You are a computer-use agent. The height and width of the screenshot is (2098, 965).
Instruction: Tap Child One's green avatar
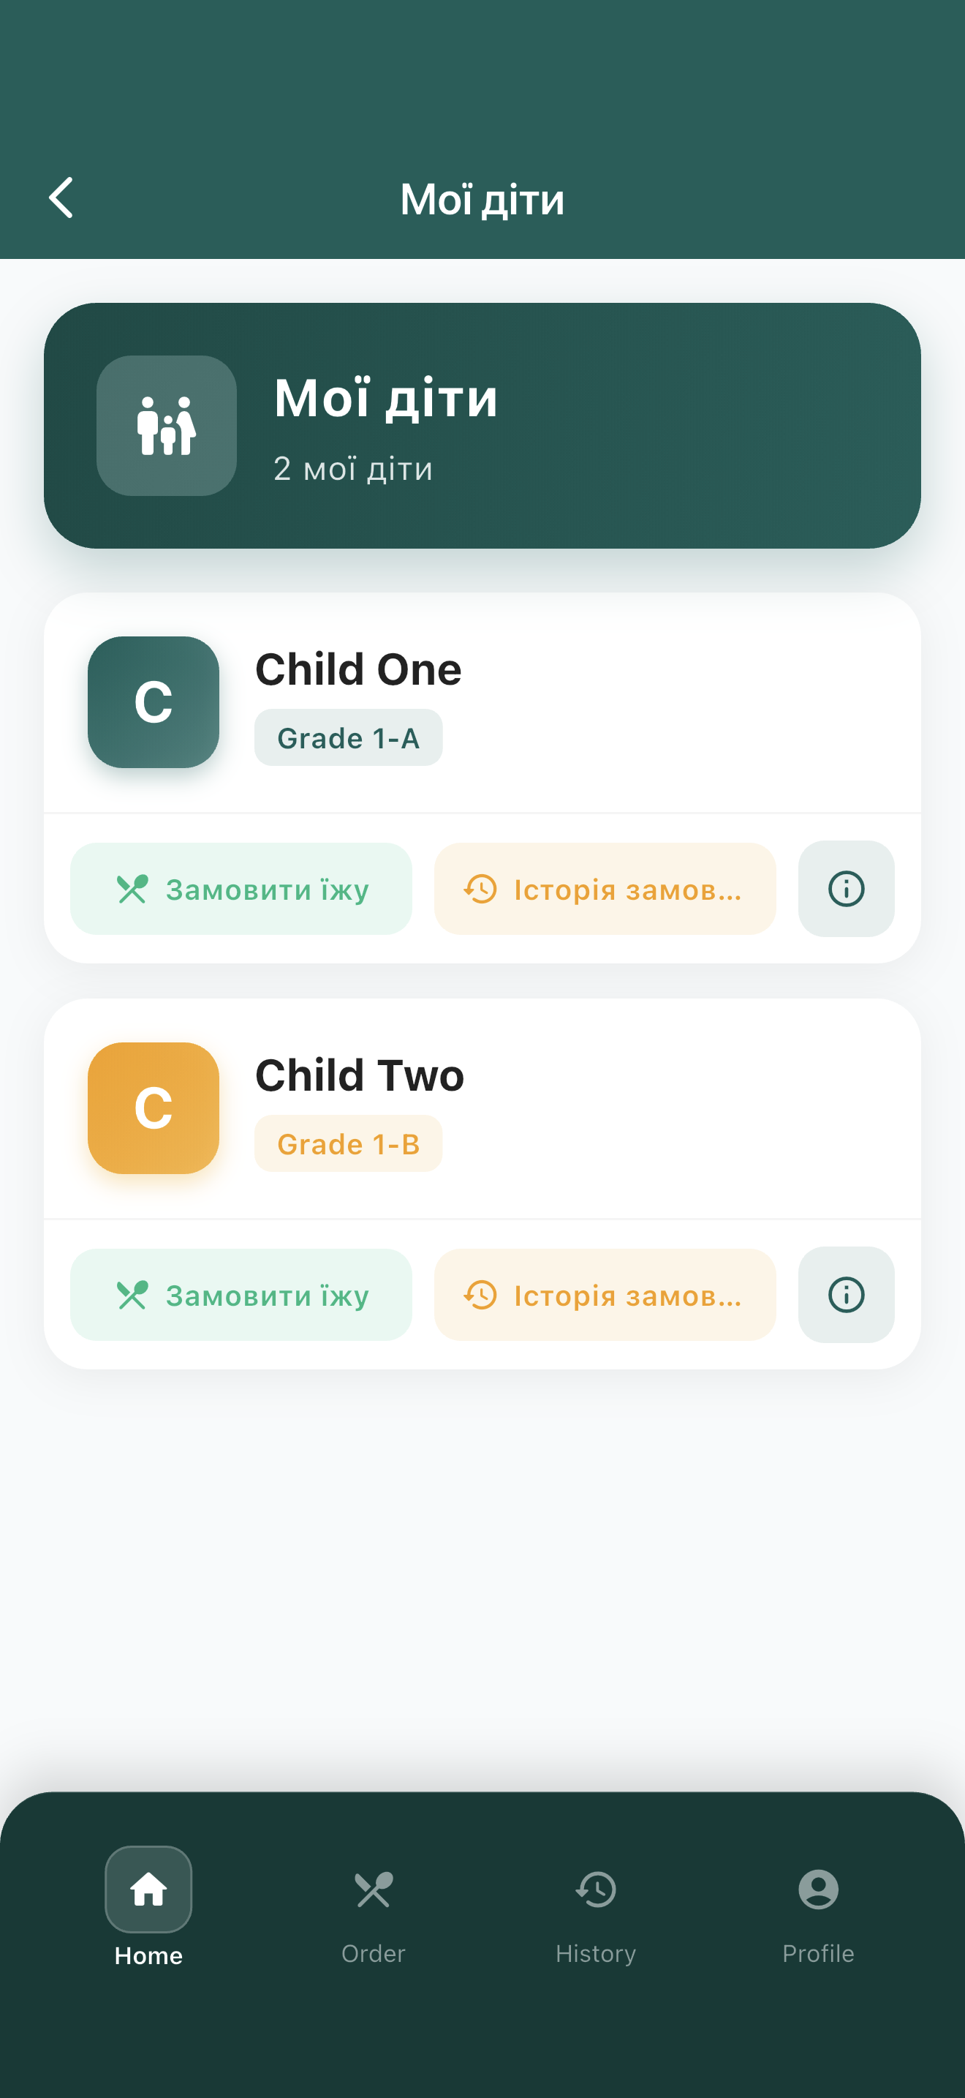pyautogui.click(x=153, y=702)
